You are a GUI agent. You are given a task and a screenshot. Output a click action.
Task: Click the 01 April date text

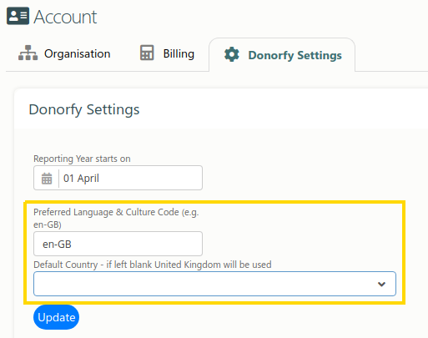[x=81, y=178]
